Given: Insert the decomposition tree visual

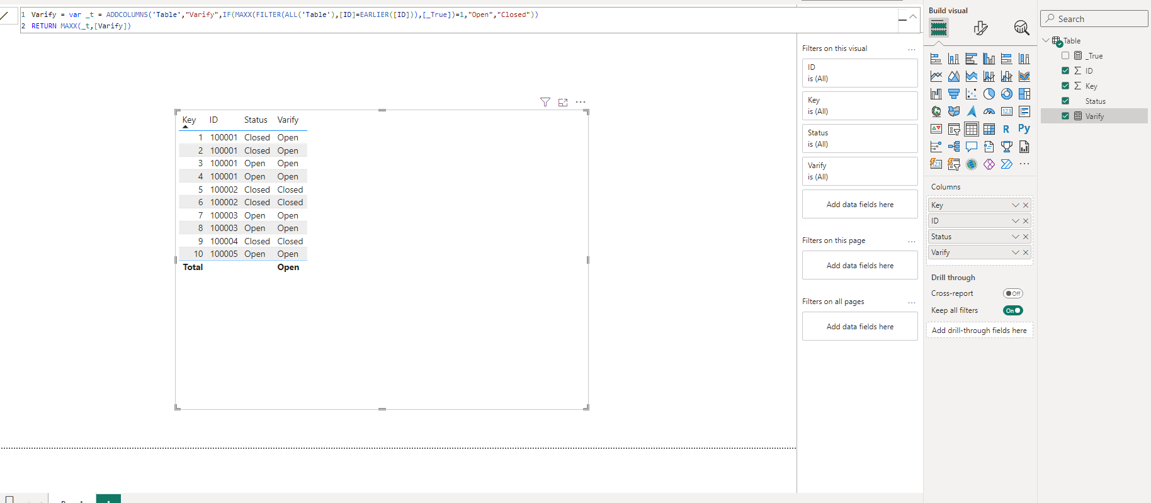Looking at the screenshot, I should click(954, 147).
